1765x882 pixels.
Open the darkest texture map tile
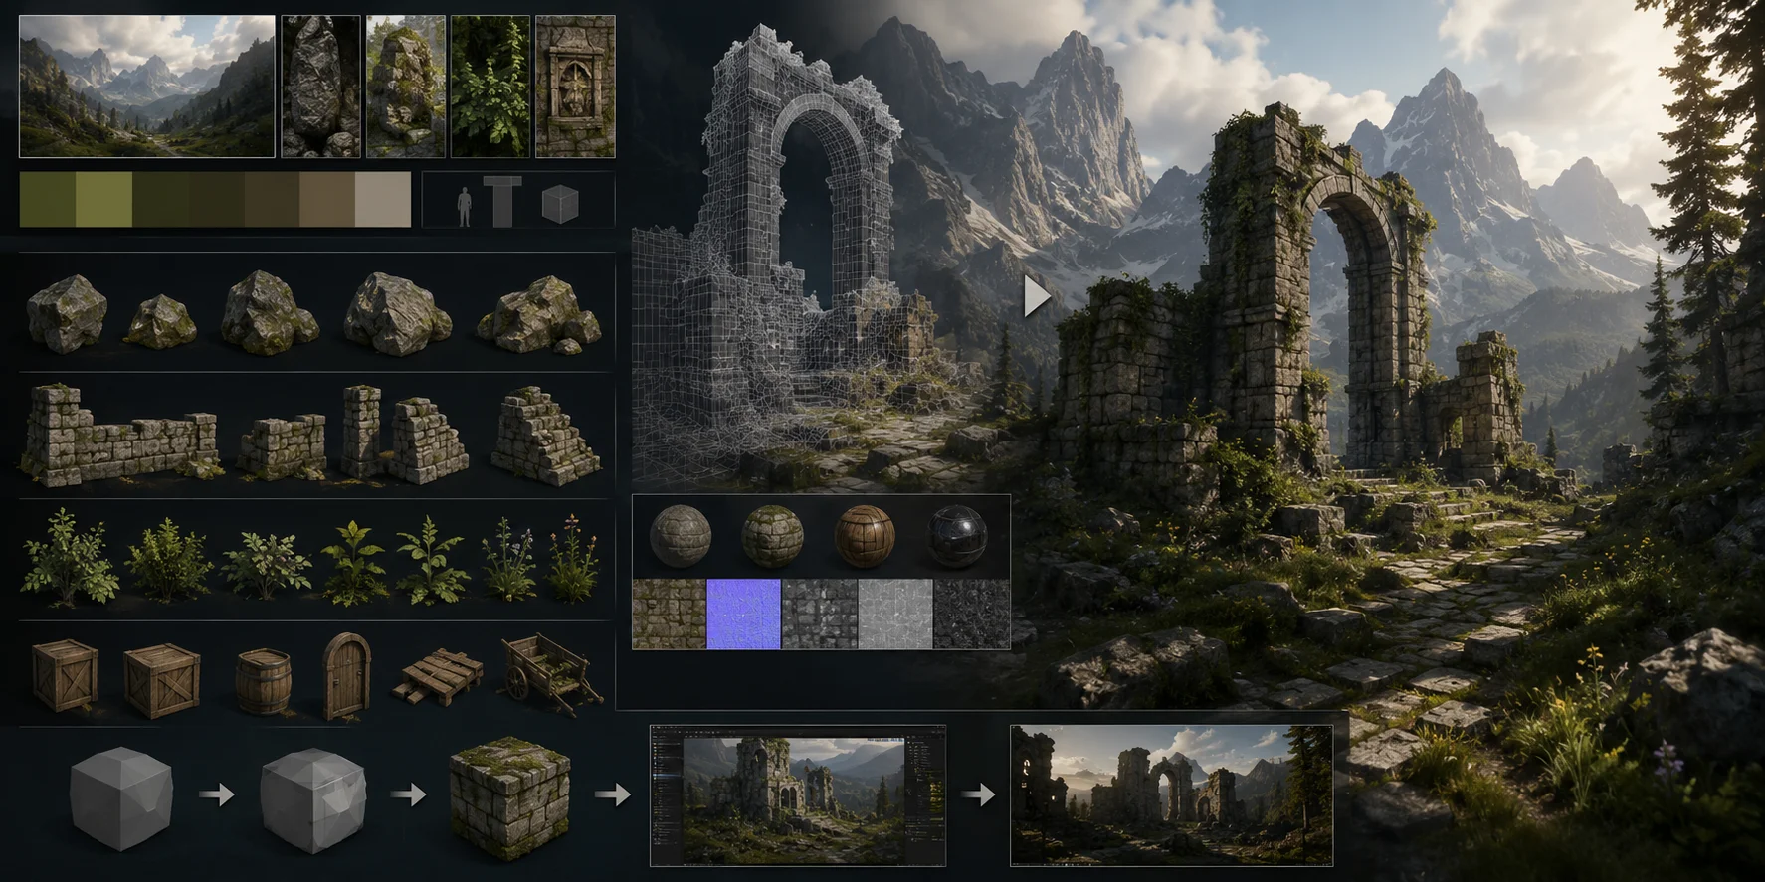tap(971, 615)
